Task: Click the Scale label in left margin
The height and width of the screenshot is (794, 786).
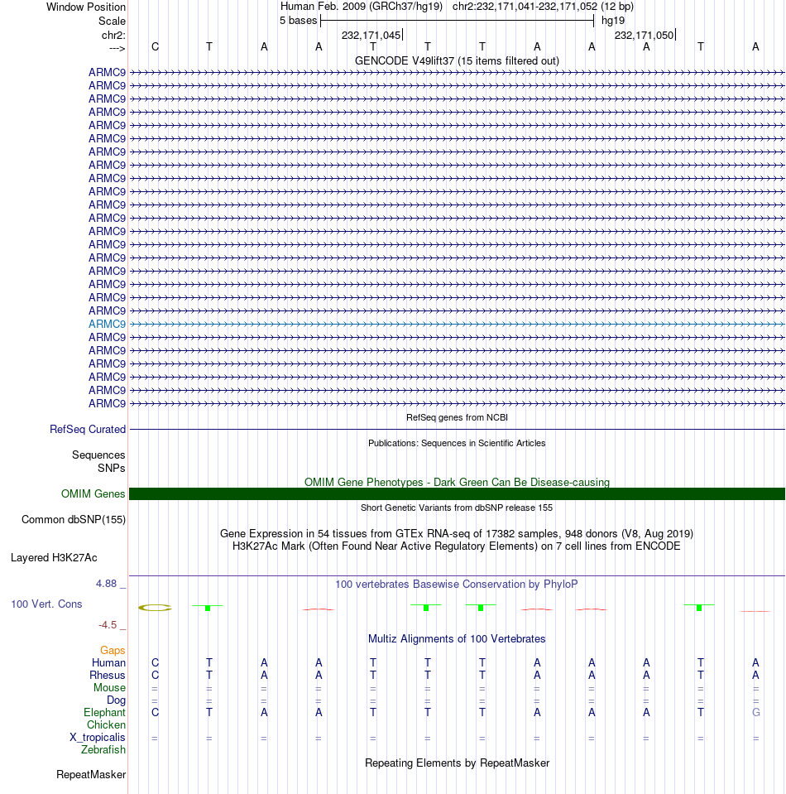Action: [112, 22]
